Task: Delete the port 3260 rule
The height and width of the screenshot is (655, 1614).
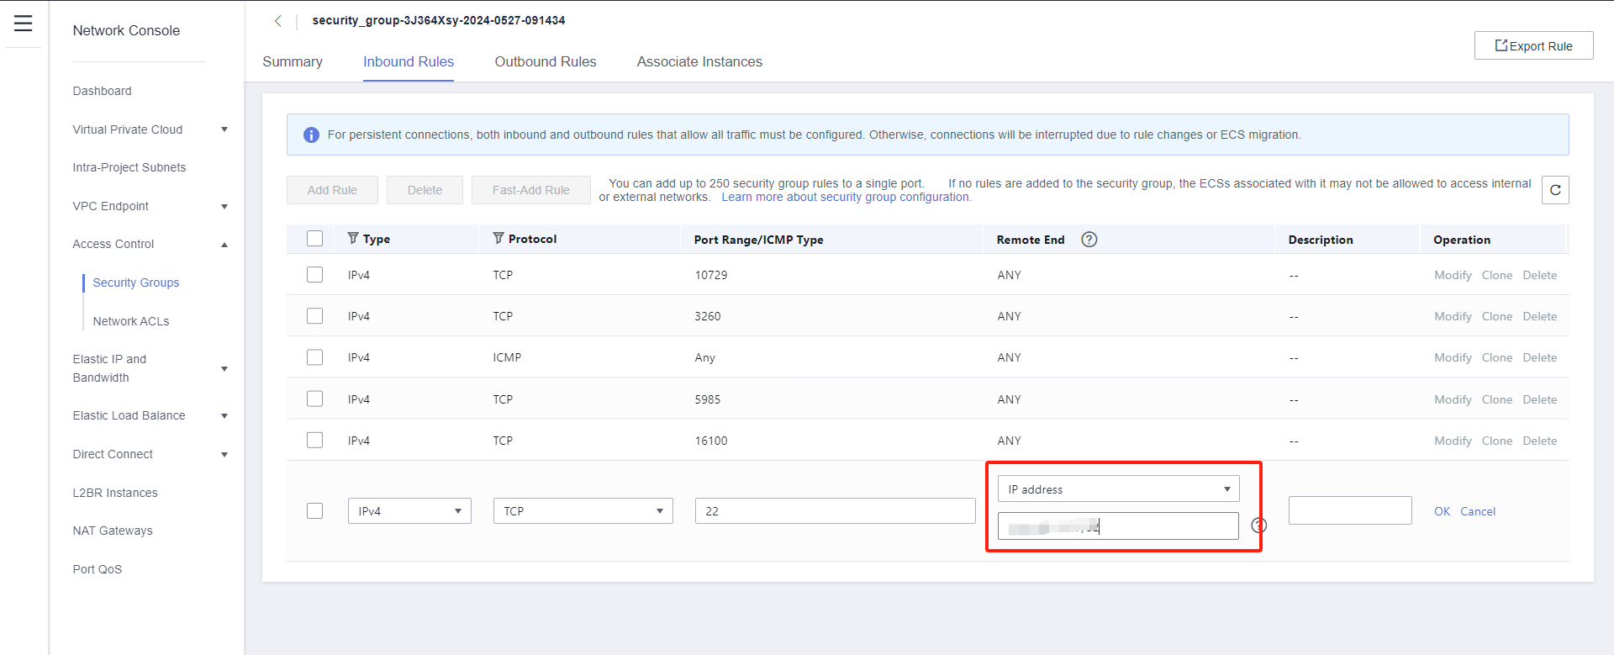Action: [1540, 316]
